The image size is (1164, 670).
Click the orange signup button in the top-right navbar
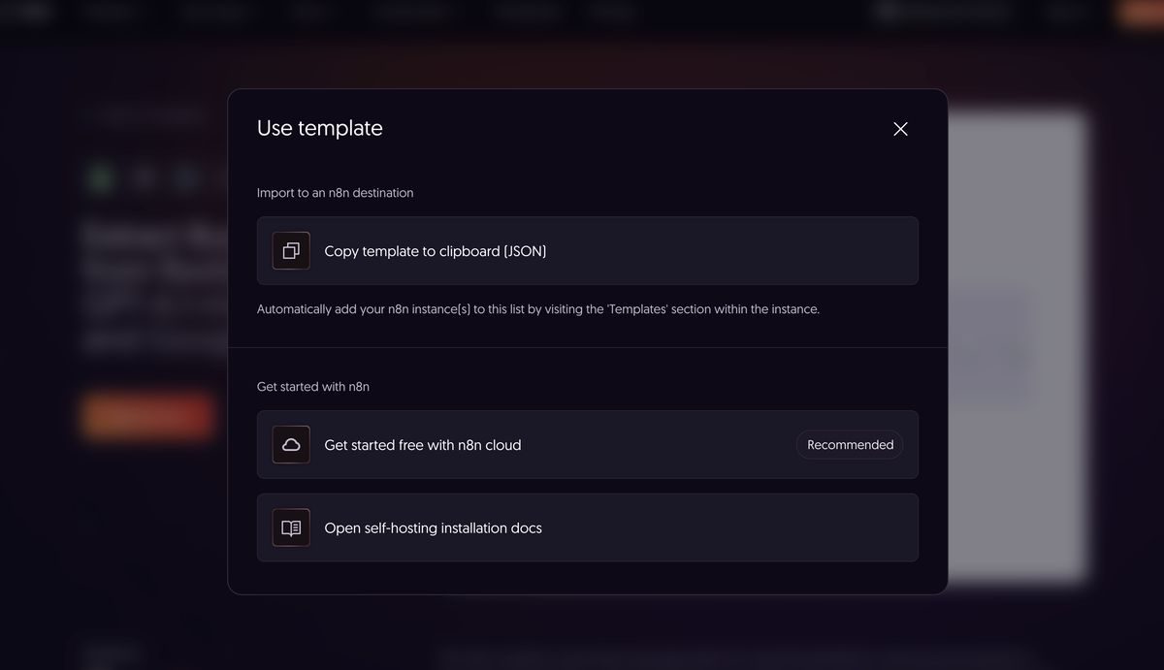coord(1145,12)
